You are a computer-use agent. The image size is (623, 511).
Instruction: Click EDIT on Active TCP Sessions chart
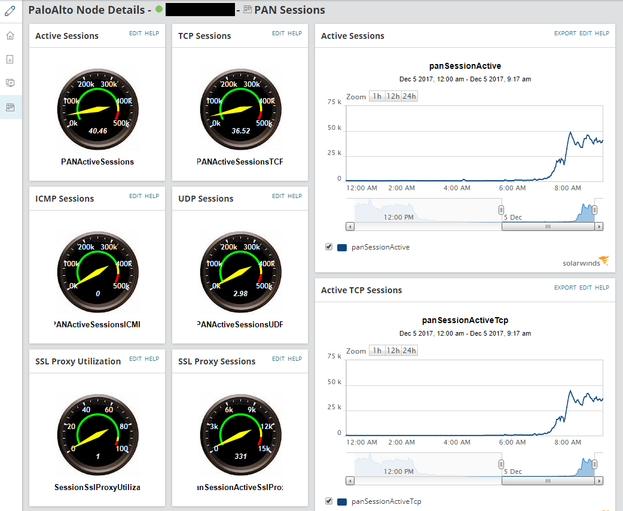pos(586,287)
